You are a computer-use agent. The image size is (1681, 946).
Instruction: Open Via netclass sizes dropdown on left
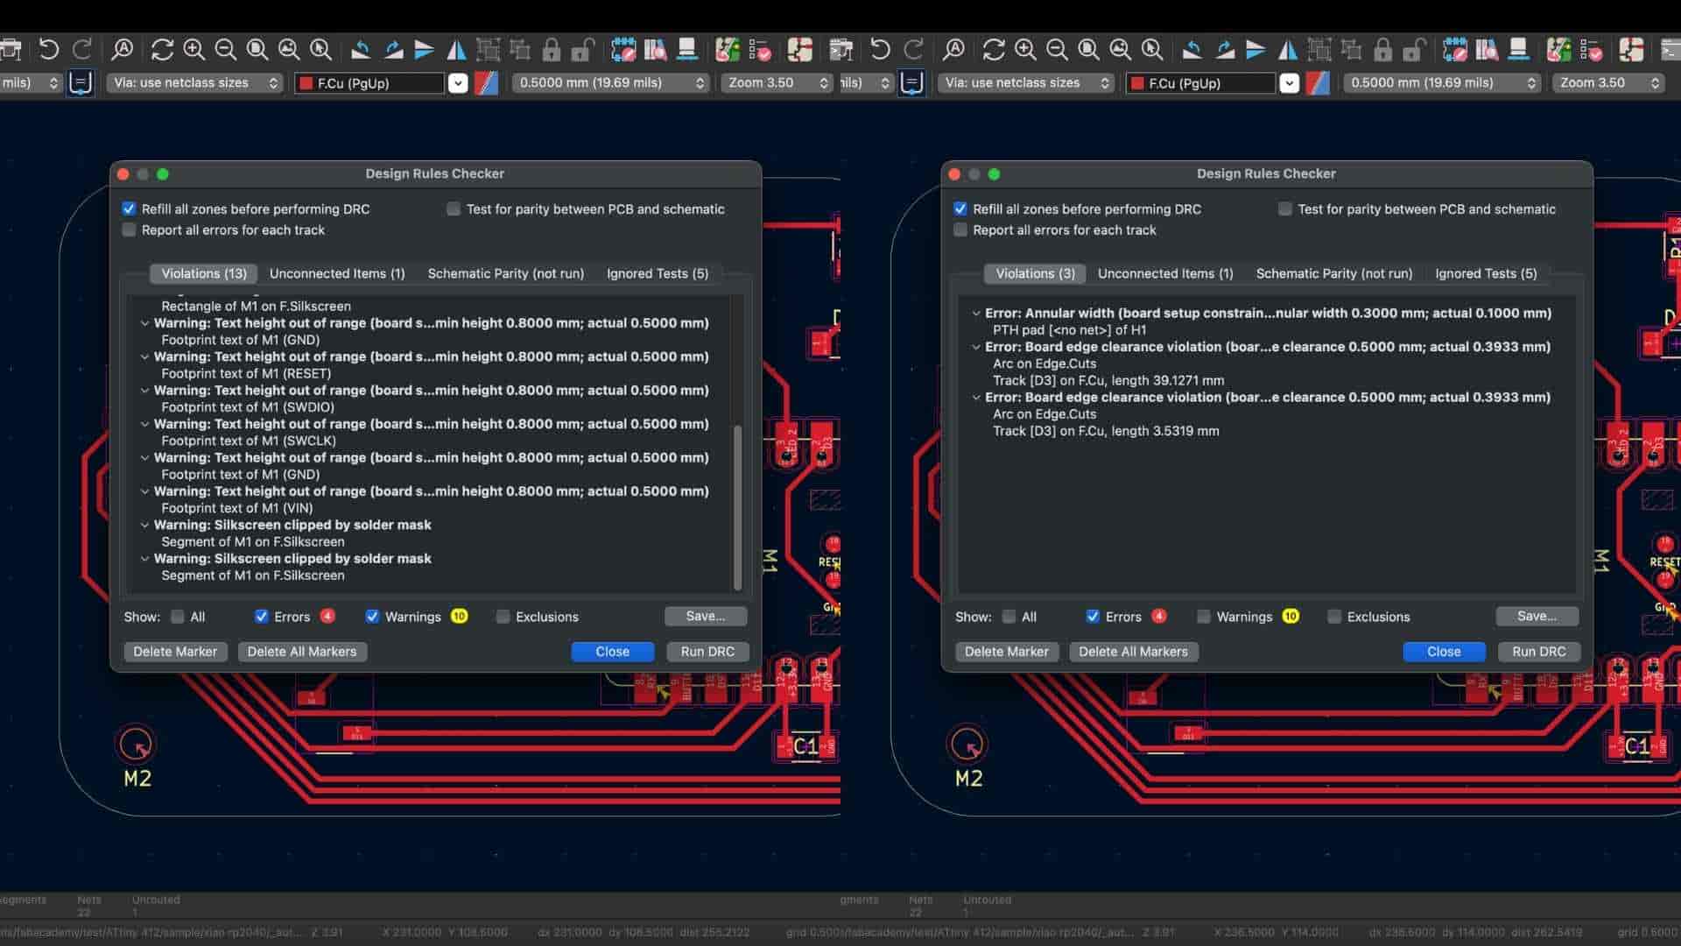(194, 82)
